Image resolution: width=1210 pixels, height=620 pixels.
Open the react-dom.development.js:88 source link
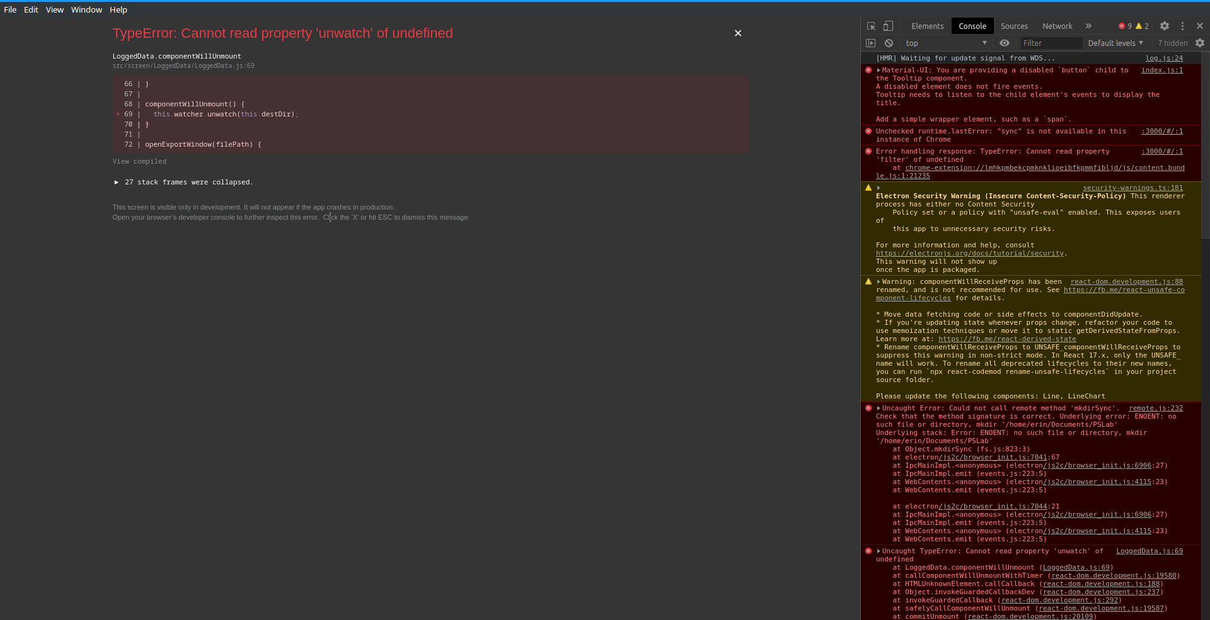point(1127,282)
